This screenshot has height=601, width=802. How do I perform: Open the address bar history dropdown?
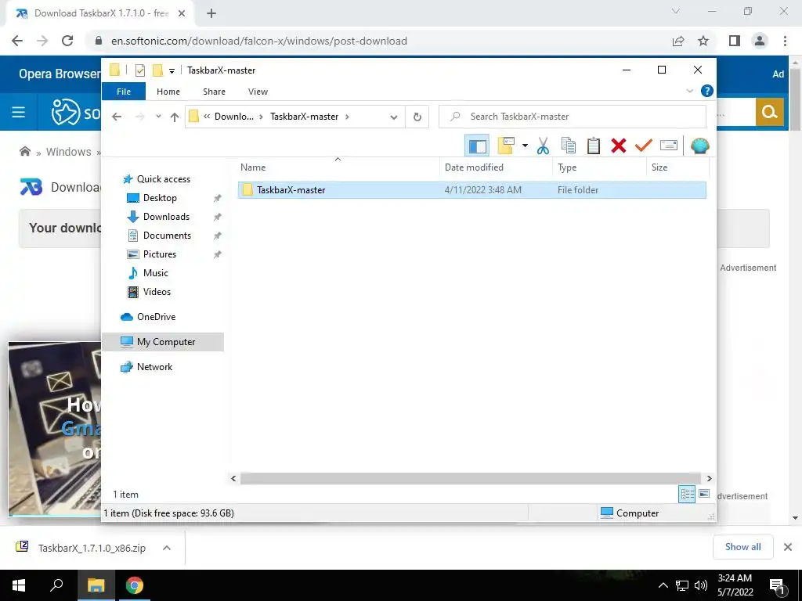point(393,117)
